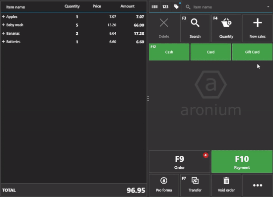The width and height of the screenshot is (273, 197).
Task: Open the F3 Search function
Action: pos(195,28)
